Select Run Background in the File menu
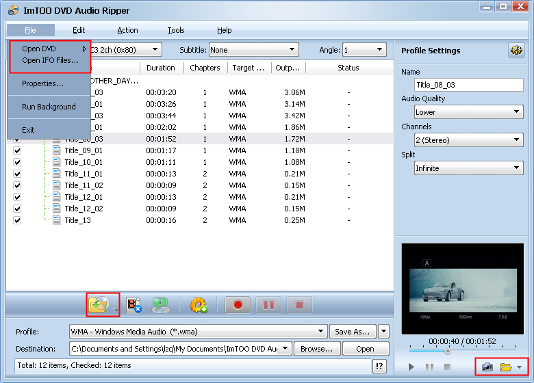The image size is (534, 383). coord(49,107)
